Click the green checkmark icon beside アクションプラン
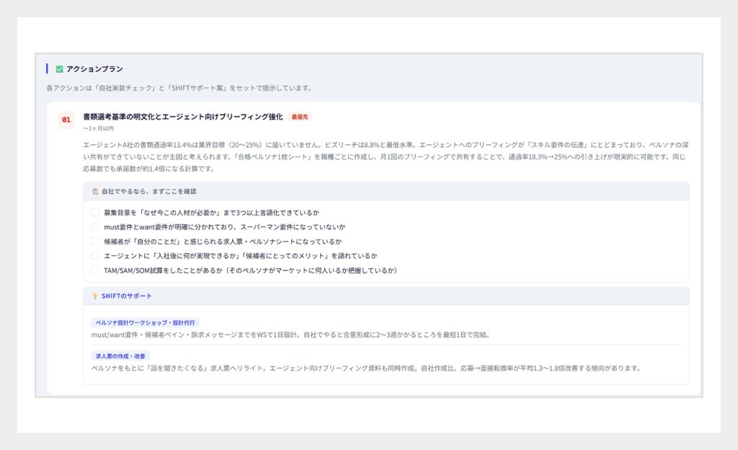738x450 pixels. pyautogui.click(x=59, y=69)
